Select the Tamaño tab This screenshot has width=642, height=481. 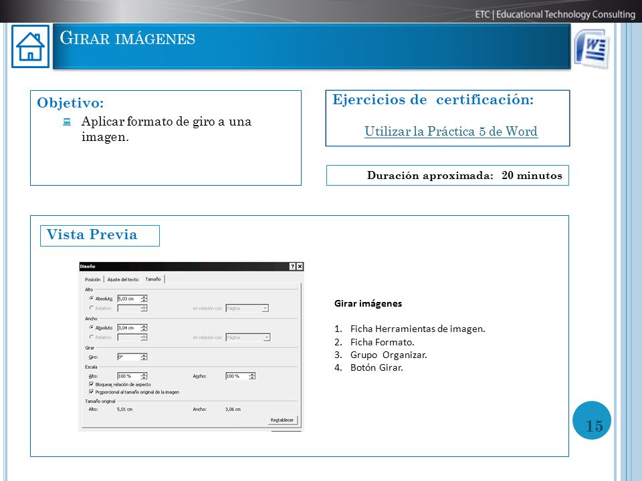[x=153, y=279]
